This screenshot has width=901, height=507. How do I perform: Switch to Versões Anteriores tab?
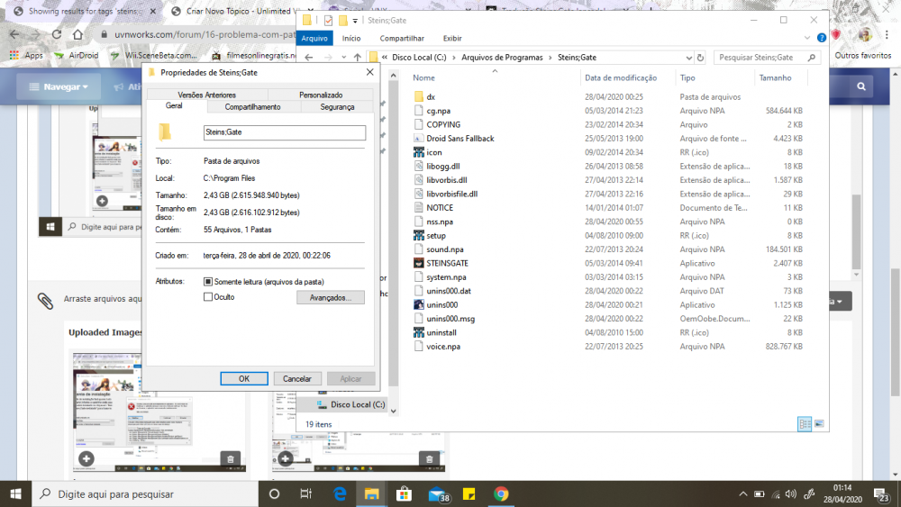(x=206, y=95)
